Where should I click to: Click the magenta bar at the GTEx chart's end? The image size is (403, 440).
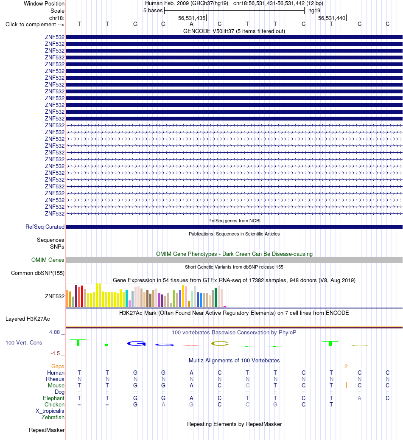[x=224, y=306]
